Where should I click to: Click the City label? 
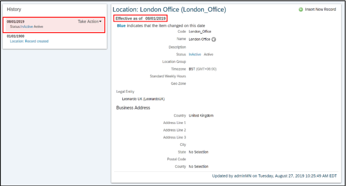pyautogui.click(x=183, y=145)
